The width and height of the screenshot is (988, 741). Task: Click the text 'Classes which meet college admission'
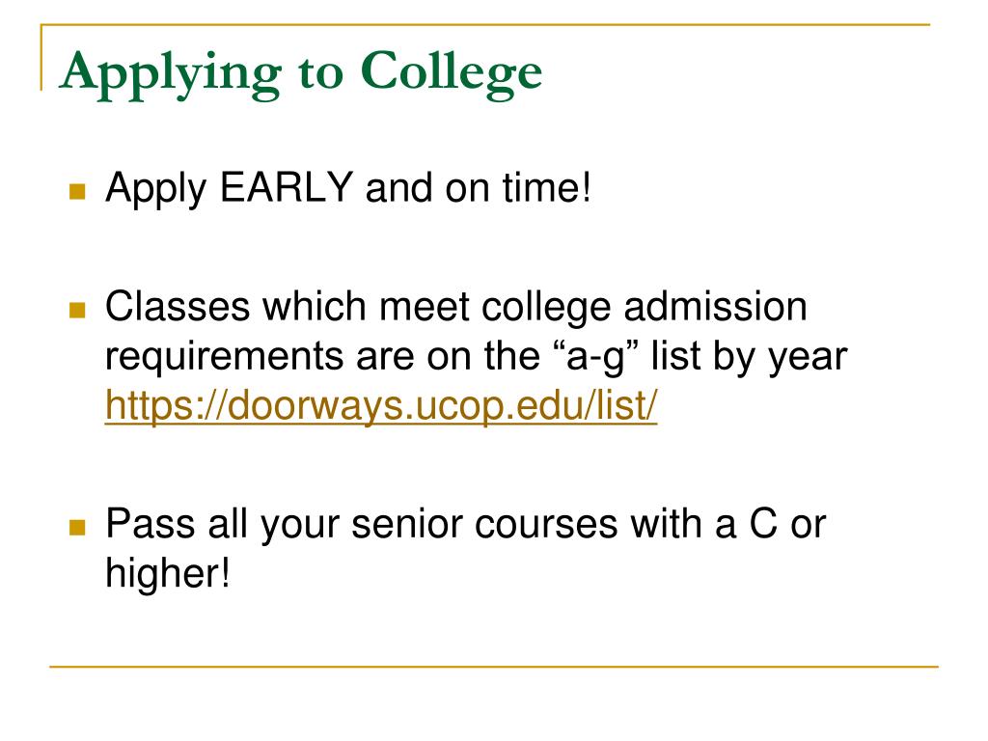click(456, 308)
